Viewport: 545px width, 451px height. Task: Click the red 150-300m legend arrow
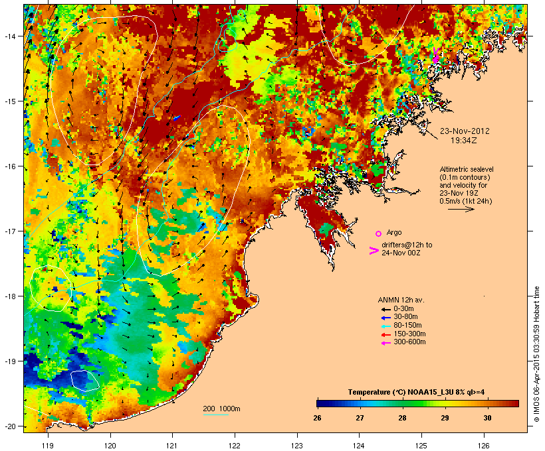[x=385, y=335]
